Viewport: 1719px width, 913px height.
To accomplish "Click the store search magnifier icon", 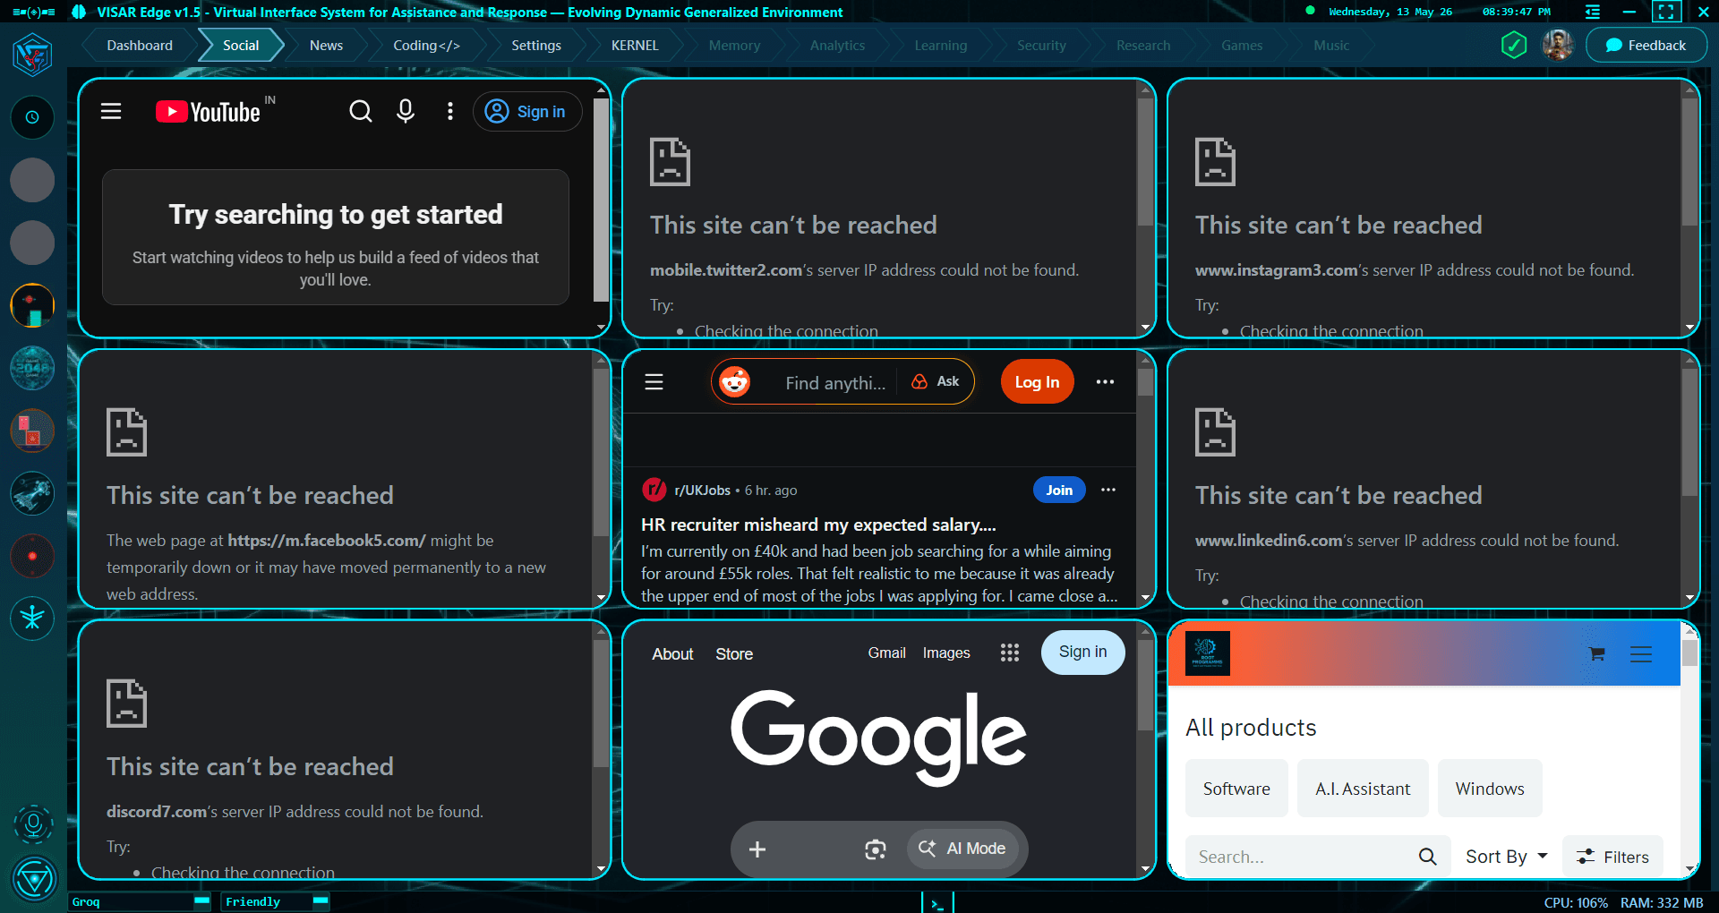I will pyautogui.click(x=1428, y=857).
